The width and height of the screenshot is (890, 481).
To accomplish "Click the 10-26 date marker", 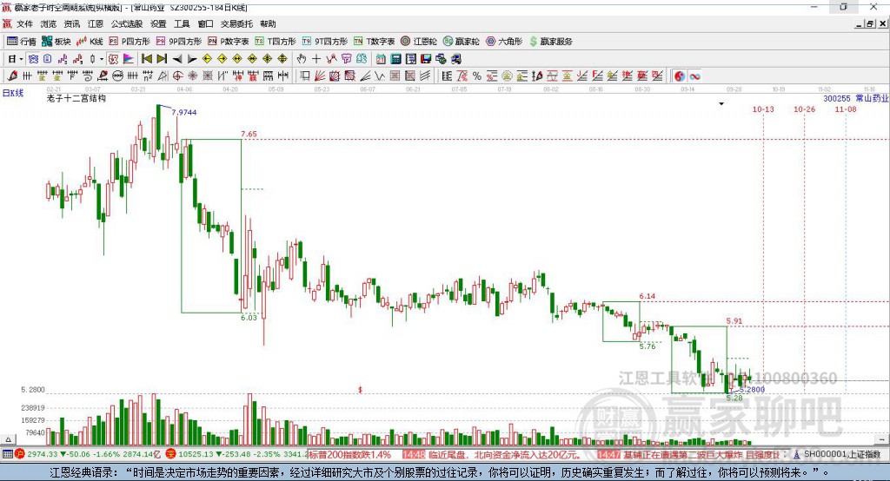I will pyautogui.click(x=804, y=109).
